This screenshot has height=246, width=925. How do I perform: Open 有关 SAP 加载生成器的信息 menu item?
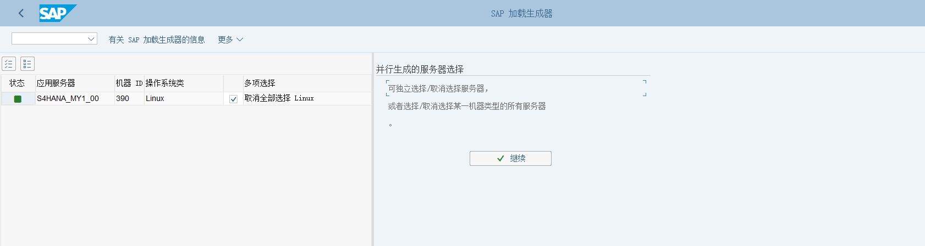point(157,40)
